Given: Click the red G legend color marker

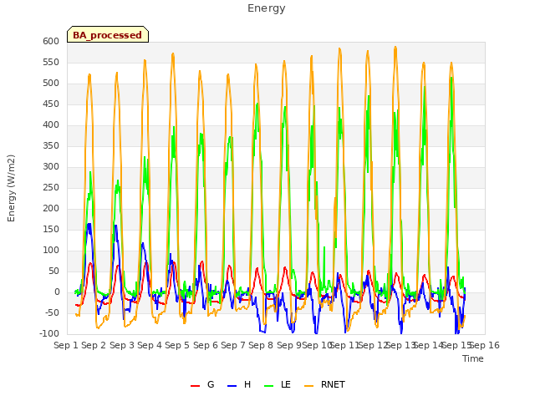Looking at the screenshot, I should (195, 386).
